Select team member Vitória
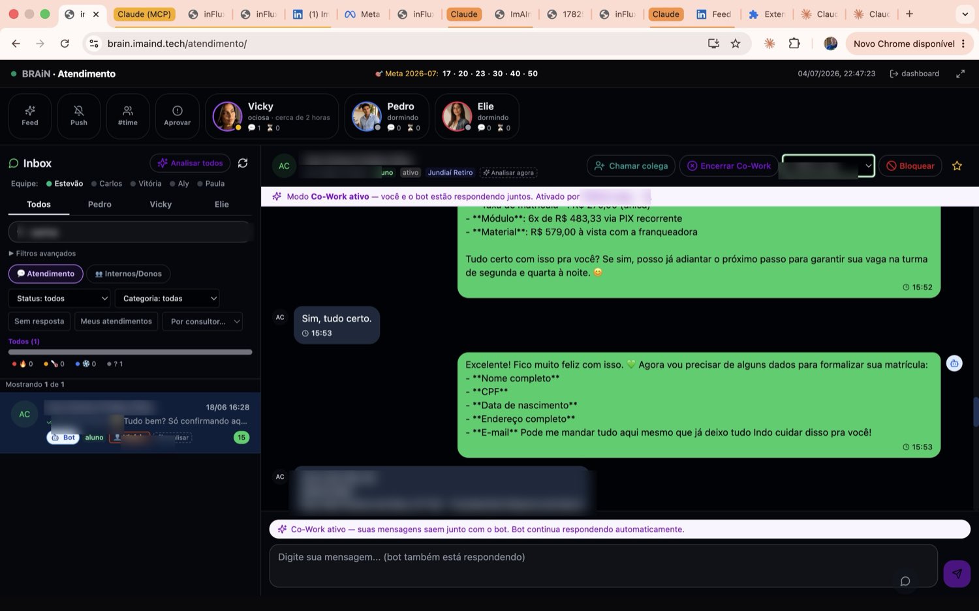This screenshot has width=979, height=611. (146, 184)
